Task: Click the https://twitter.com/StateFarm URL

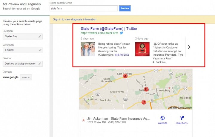Action: click(x=99, y=33)
